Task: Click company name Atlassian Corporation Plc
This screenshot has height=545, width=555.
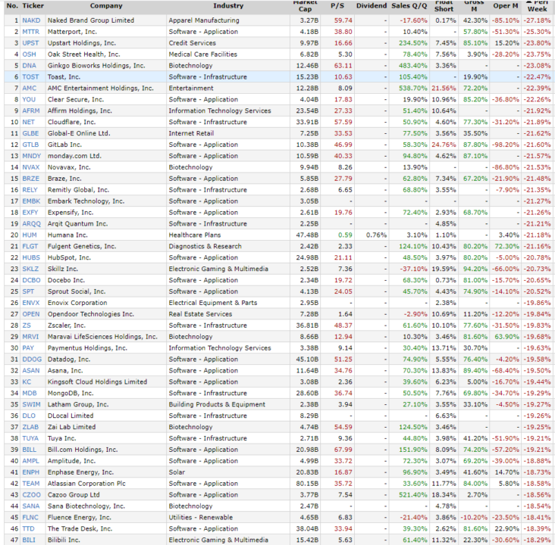Action: click(x=86, y=484)
